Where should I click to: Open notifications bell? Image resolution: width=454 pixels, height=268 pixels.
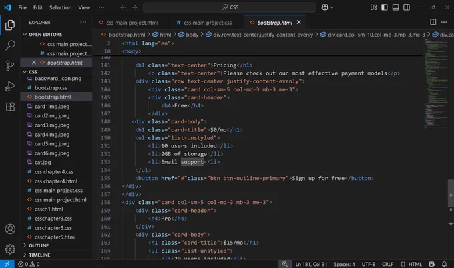click(x=444, y=264)
